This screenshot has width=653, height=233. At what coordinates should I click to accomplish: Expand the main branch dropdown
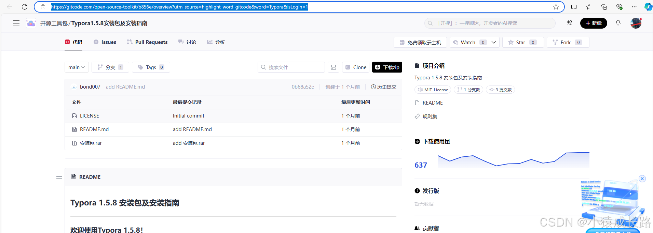(77, 67)
